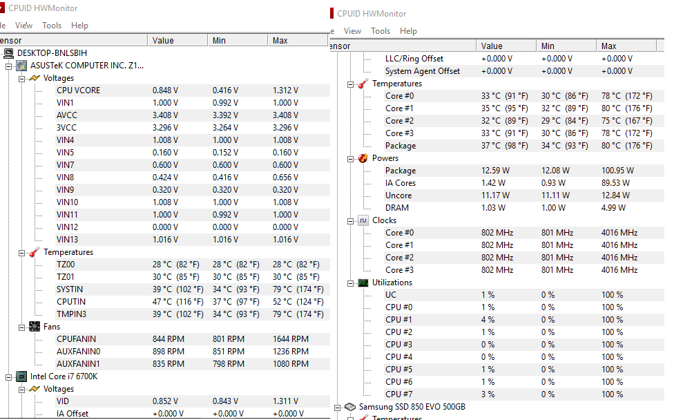This screenshot has width=683, height=420.
Task: Collapse the Samsung SSD 850 EVO node
Action: [x=337, y=408]
